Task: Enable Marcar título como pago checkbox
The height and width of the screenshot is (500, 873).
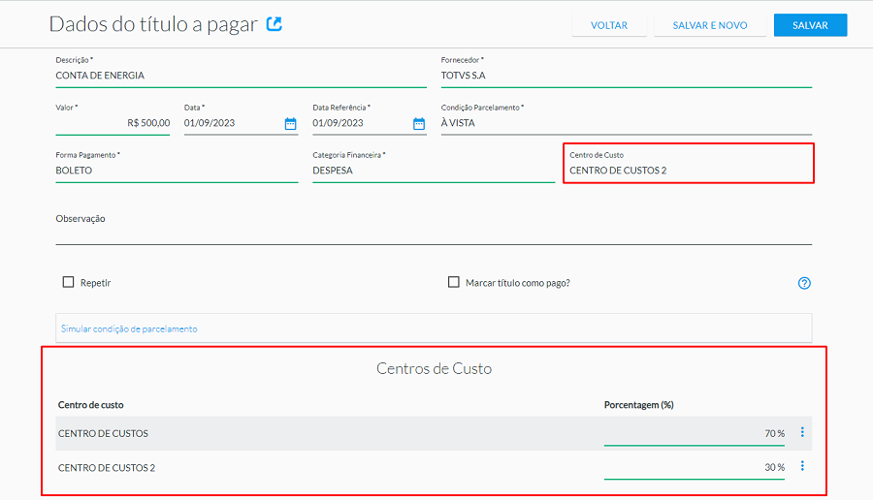Action: click(454, 282)
